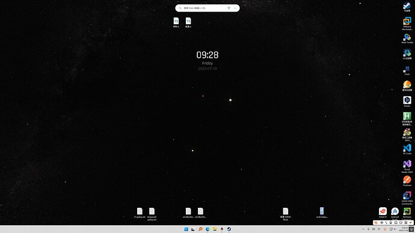Open the Postman desktop shortcut

tap(407, 181)
